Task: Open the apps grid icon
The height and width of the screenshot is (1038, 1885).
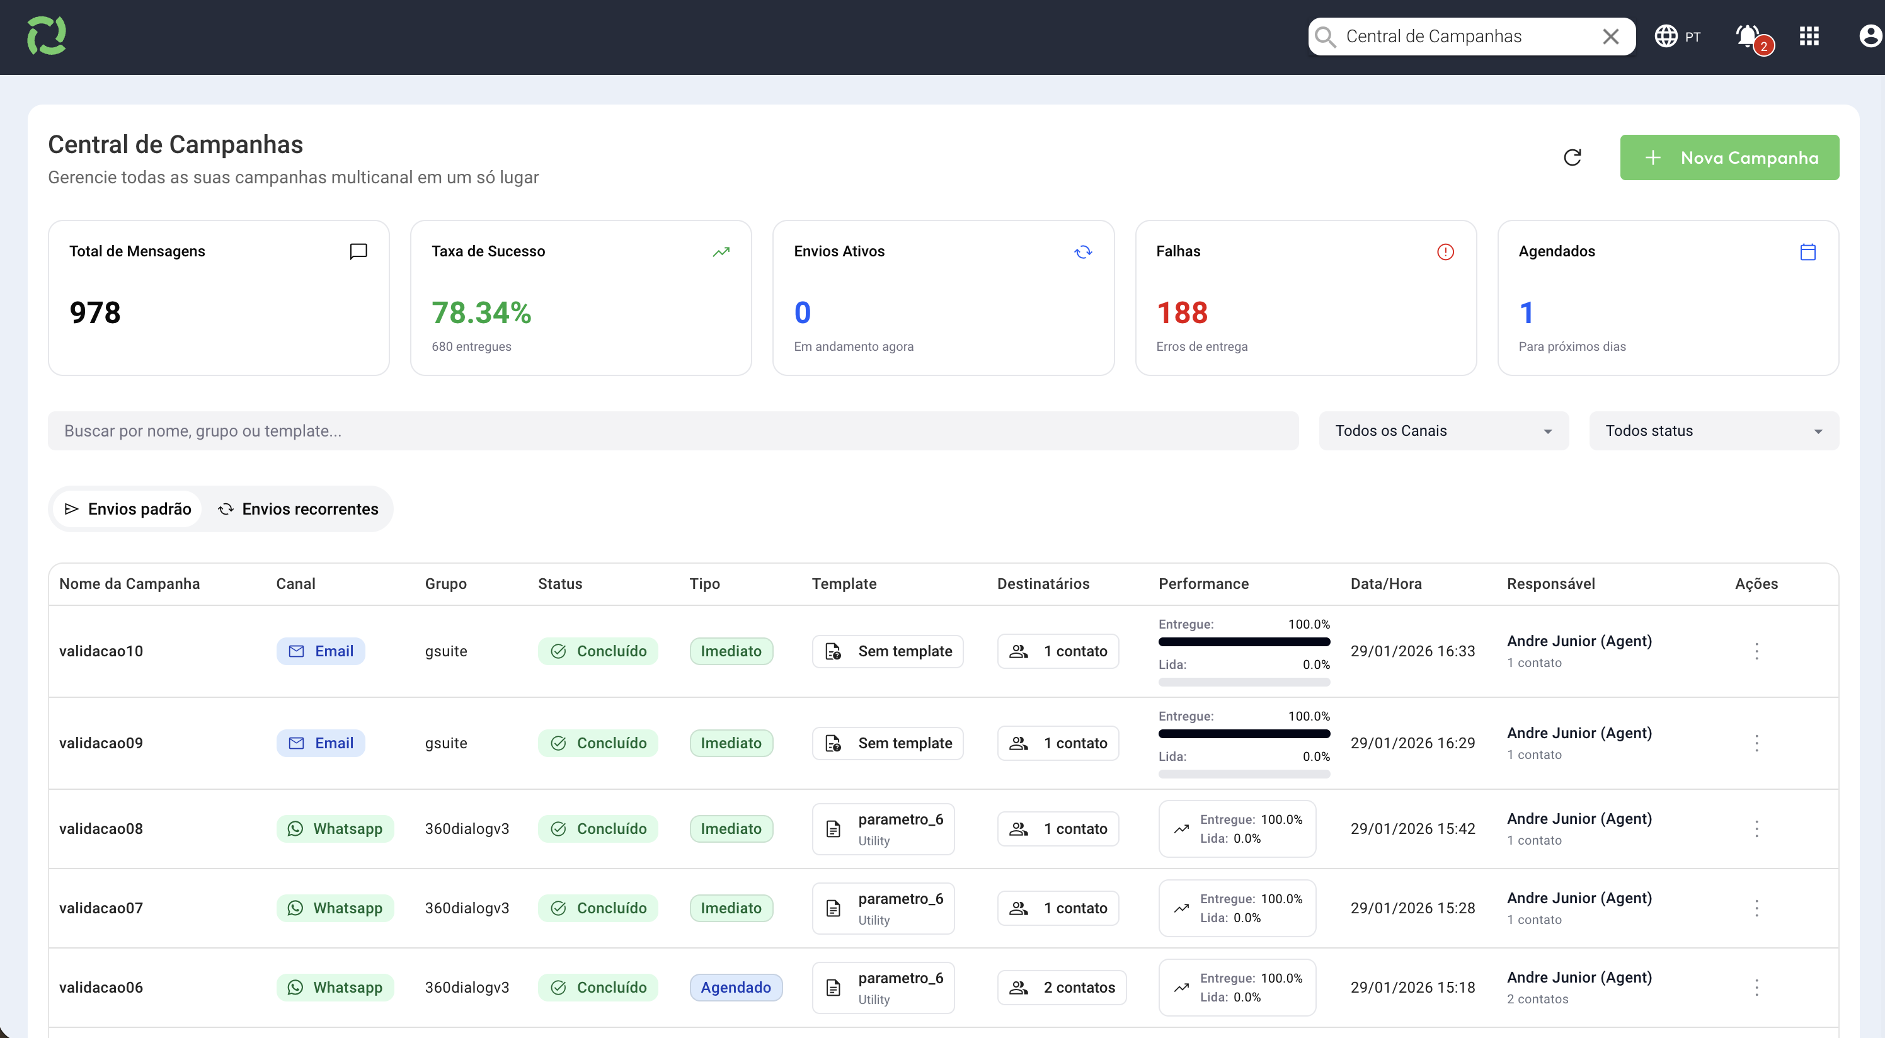Action: 1809,37
